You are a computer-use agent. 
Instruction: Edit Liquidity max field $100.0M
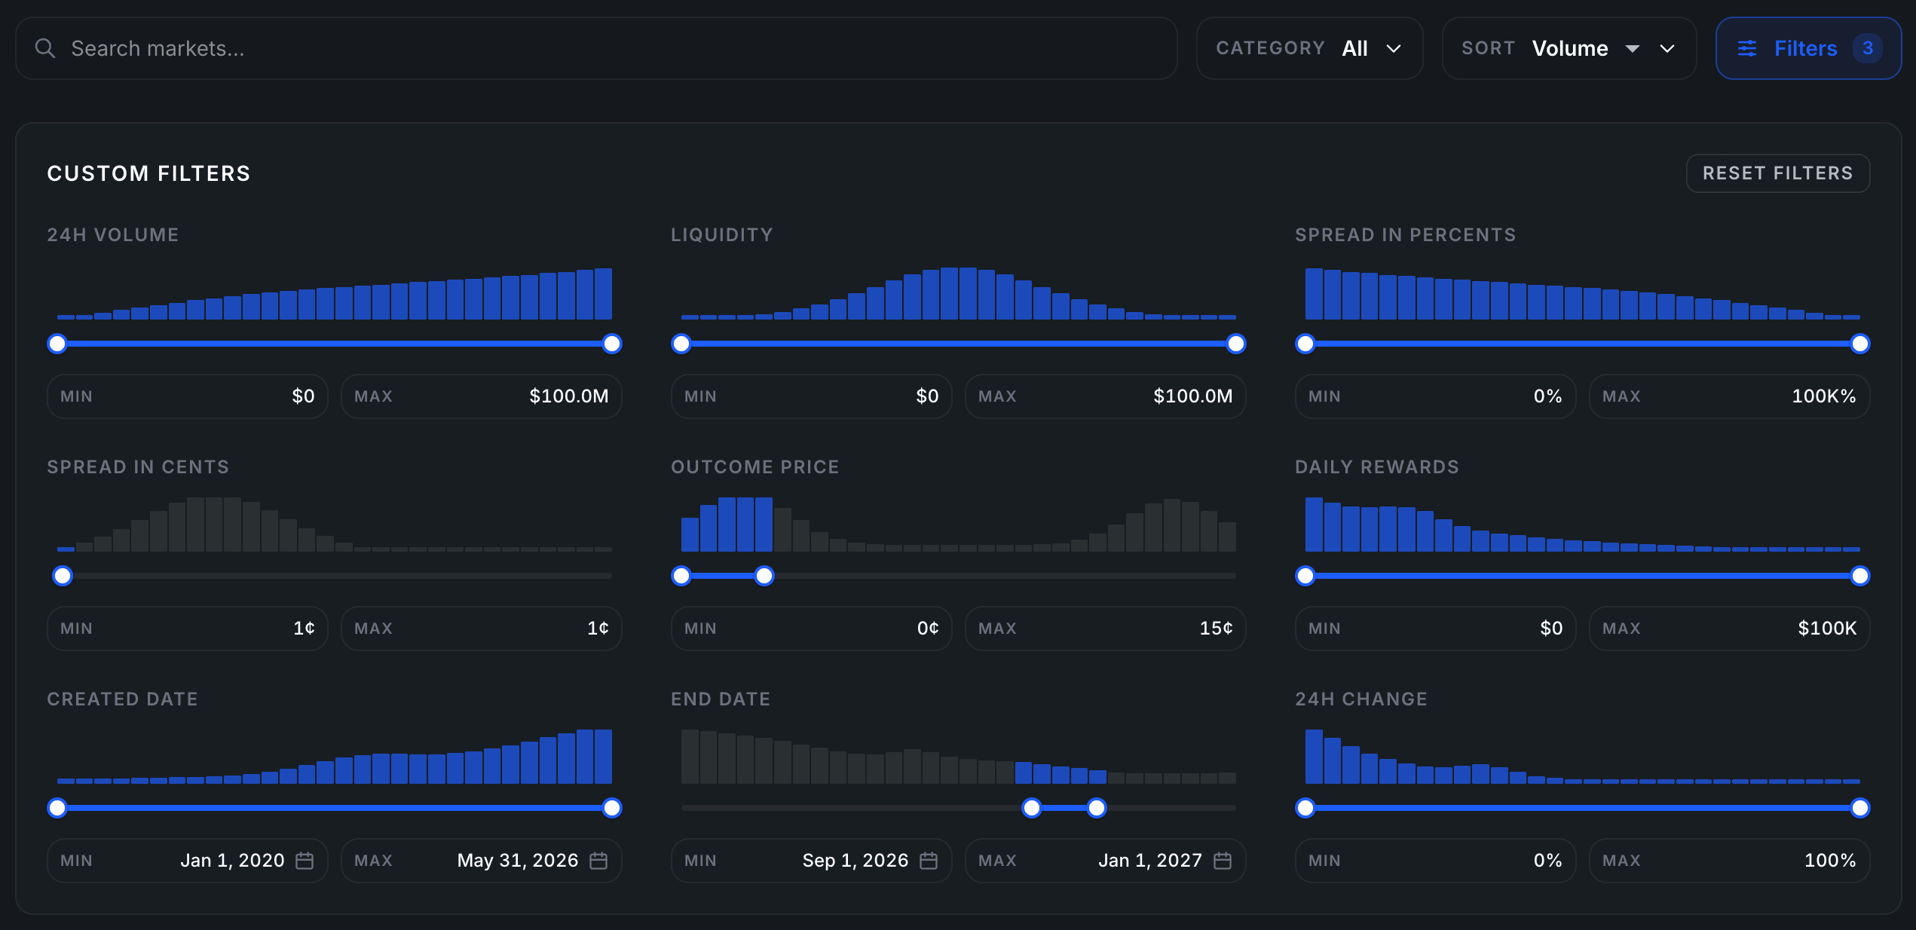(x=1106, y=396)
